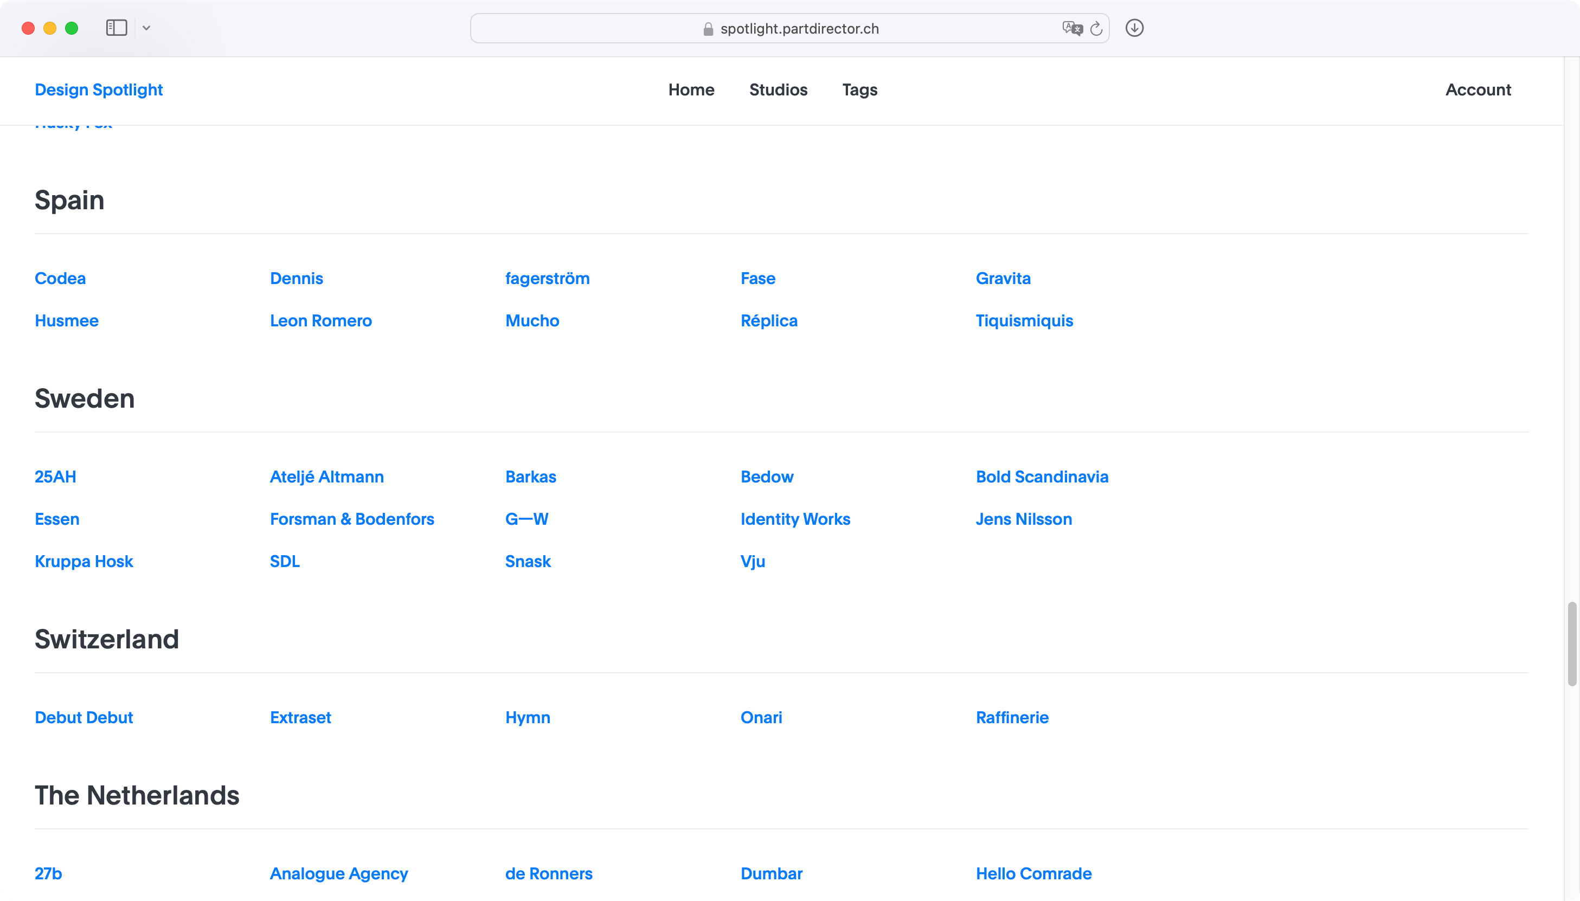Click the lock icon beside the URL

pyautogui.click(x=708, y=29)
